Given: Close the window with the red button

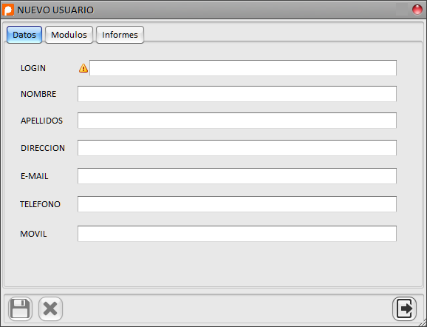Looking at the screenshot, I should point(417,10).
